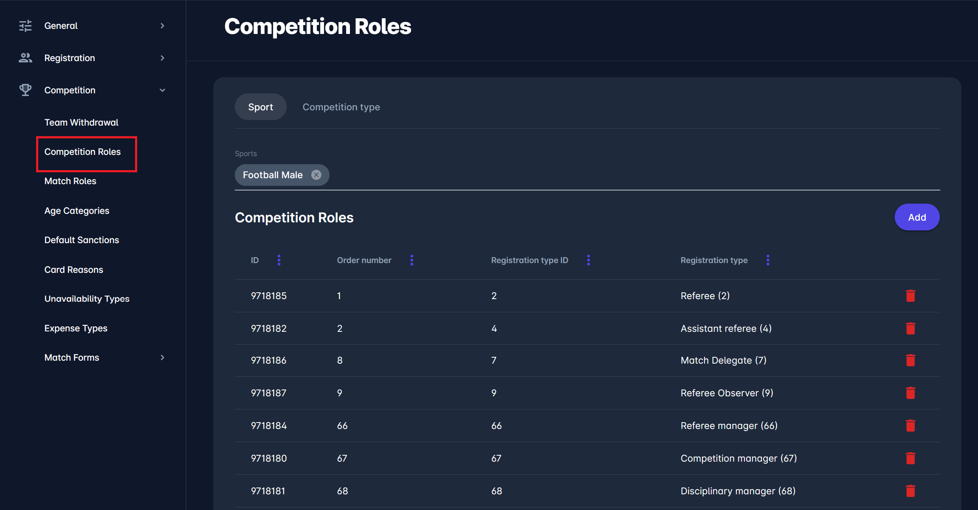The image size is (978, 510).
Task: Switch to the Competition type tab
Action: [341, 107]
